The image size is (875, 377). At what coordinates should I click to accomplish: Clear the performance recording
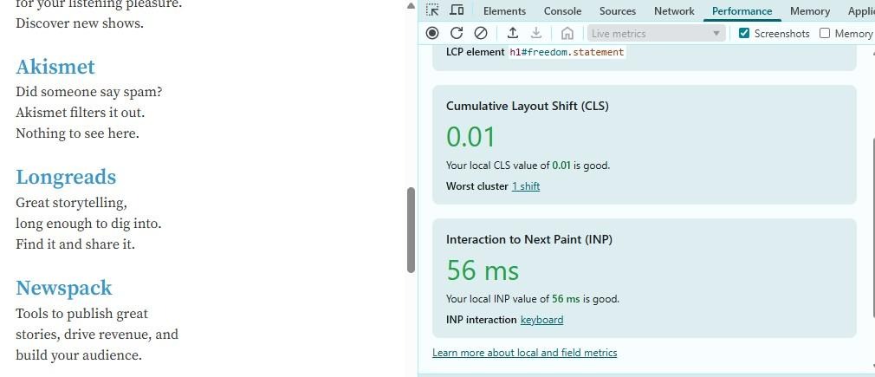pyautogui.click(x=481, y=34)
